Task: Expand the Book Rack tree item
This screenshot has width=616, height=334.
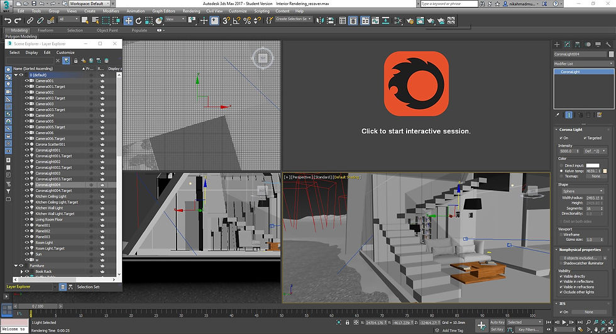Action: [x=21, y=272]
